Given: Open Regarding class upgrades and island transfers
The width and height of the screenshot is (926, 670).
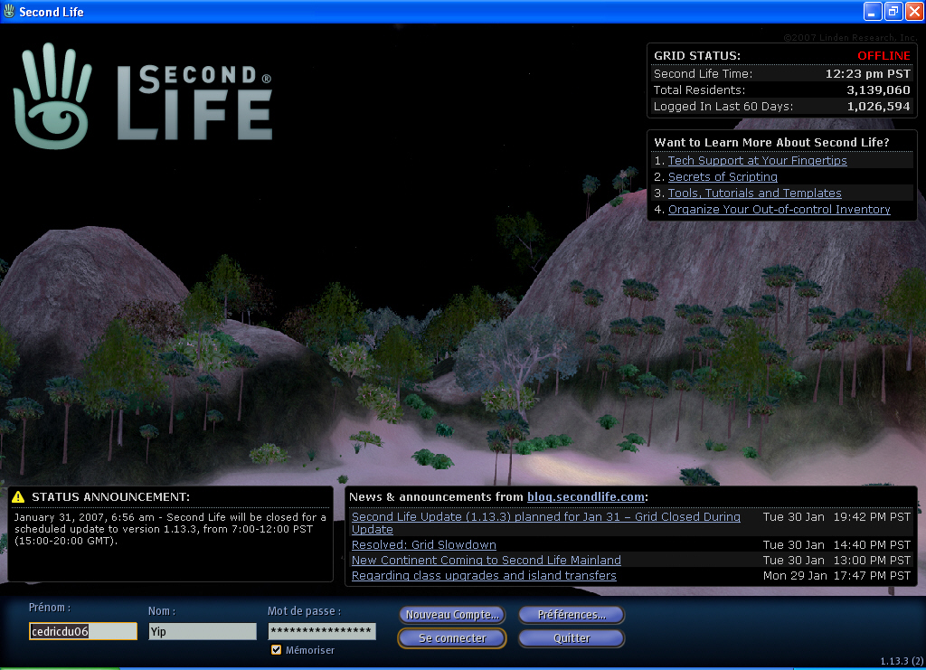Looking at the screenshot, I should pos(484,576).
